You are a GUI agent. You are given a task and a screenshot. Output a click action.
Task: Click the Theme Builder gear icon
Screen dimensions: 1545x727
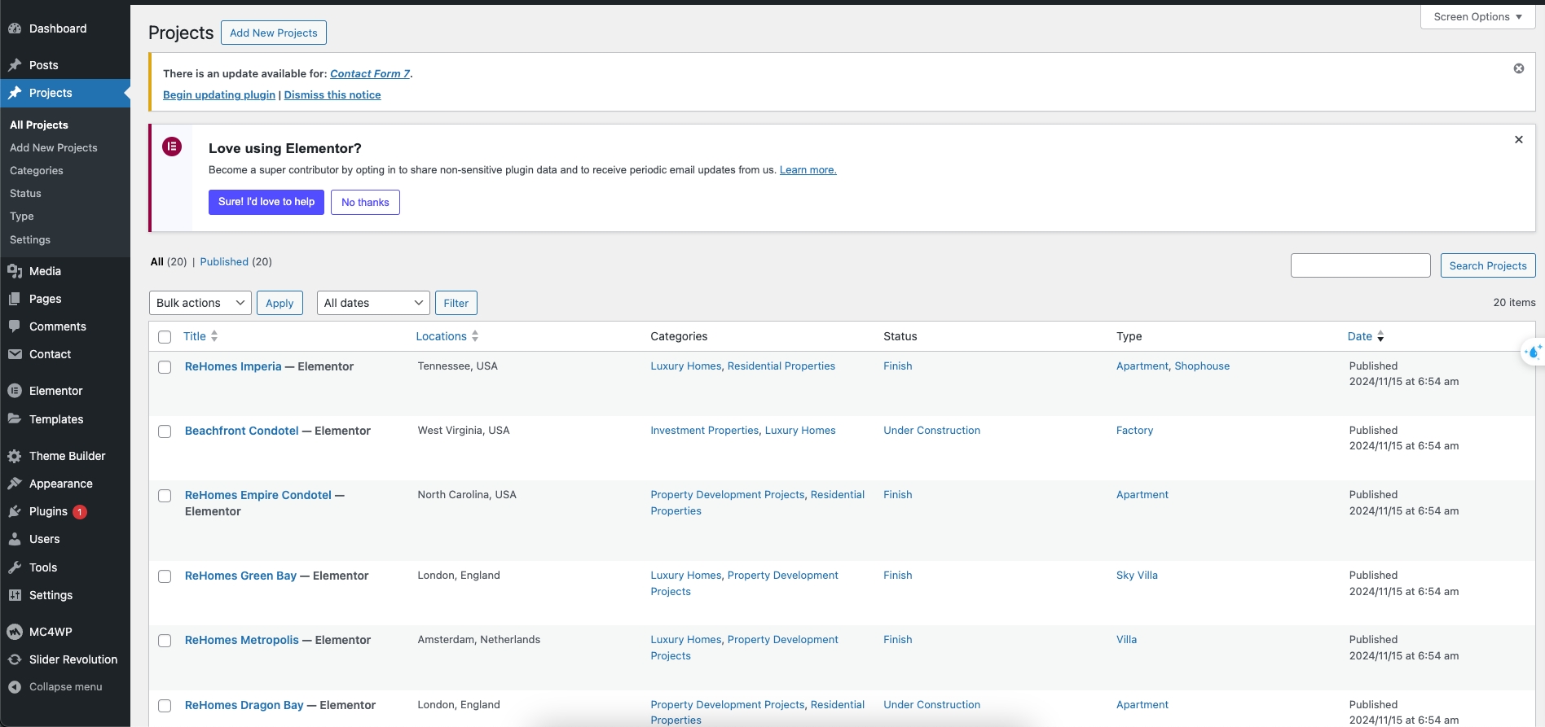coord(15,456)
